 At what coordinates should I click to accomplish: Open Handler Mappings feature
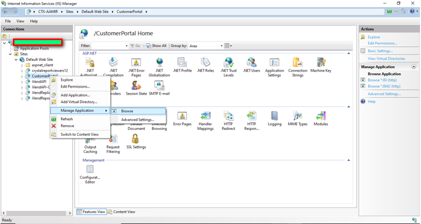coord(205,121)
